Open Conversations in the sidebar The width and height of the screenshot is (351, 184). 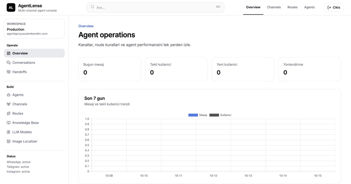pos(34,63)
